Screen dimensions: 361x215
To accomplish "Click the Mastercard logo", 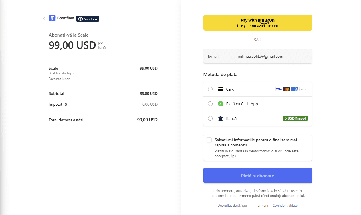I will pyautogui.click(x=287, y=89).
